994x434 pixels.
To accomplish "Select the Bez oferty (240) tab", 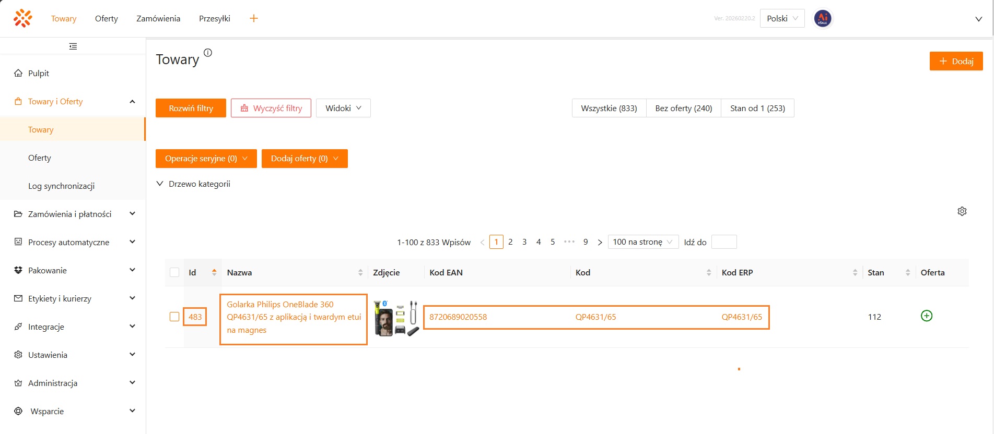I will click(683, 108).
